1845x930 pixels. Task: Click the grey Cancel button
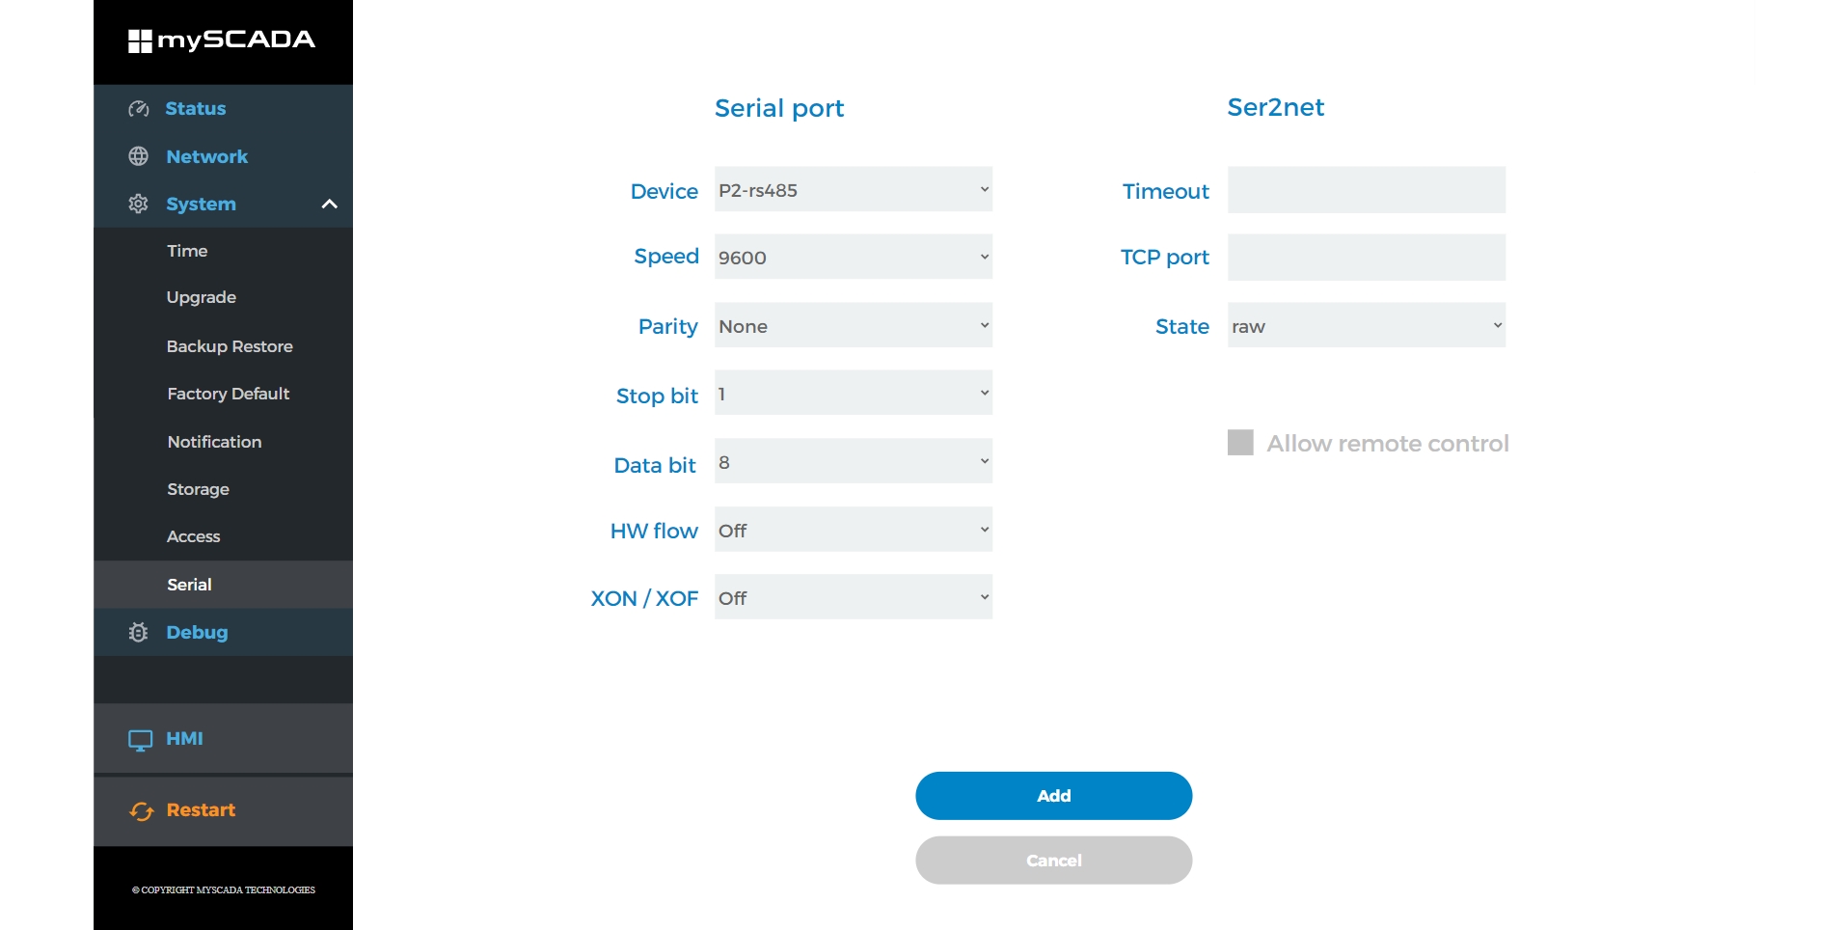pos(1054,861)
